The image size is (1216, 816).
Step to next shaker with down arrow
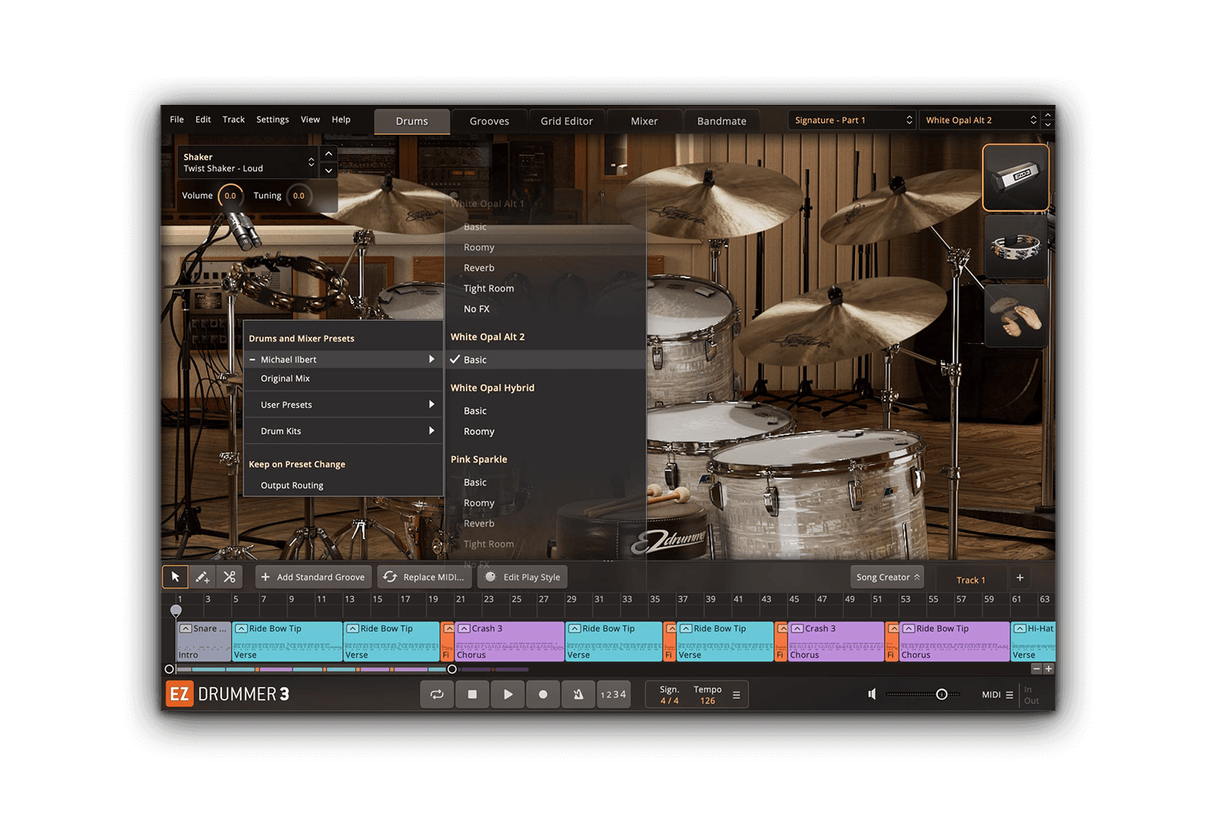click(328, 170)
